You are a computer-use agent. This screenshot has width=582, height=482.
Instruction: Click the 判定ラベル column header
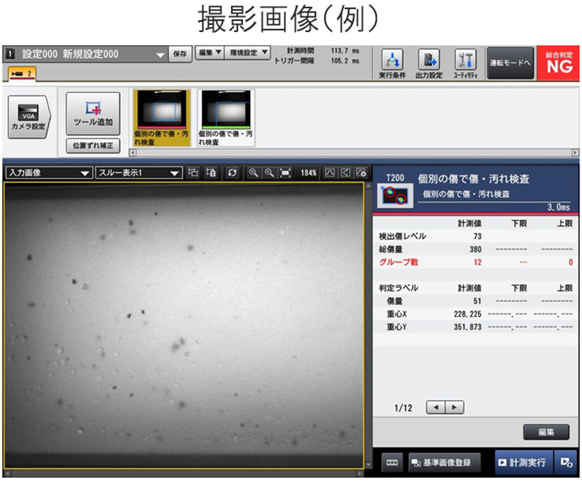coord(398,288)
